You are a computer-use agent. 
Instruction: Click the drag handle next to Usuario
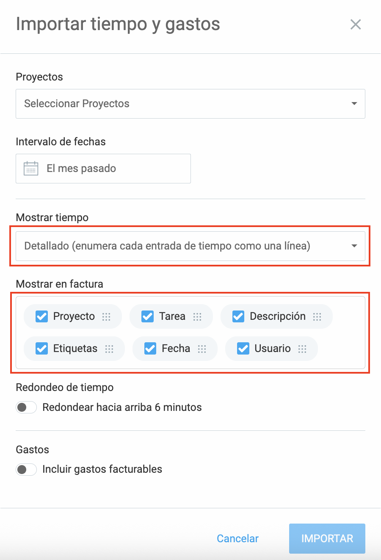click(x=302, y=349)
